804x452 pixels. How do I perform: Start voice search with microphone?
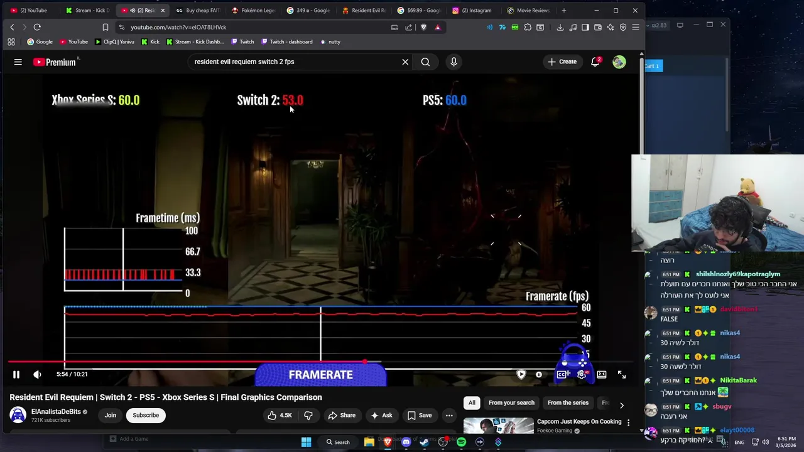tap(454, 62)
